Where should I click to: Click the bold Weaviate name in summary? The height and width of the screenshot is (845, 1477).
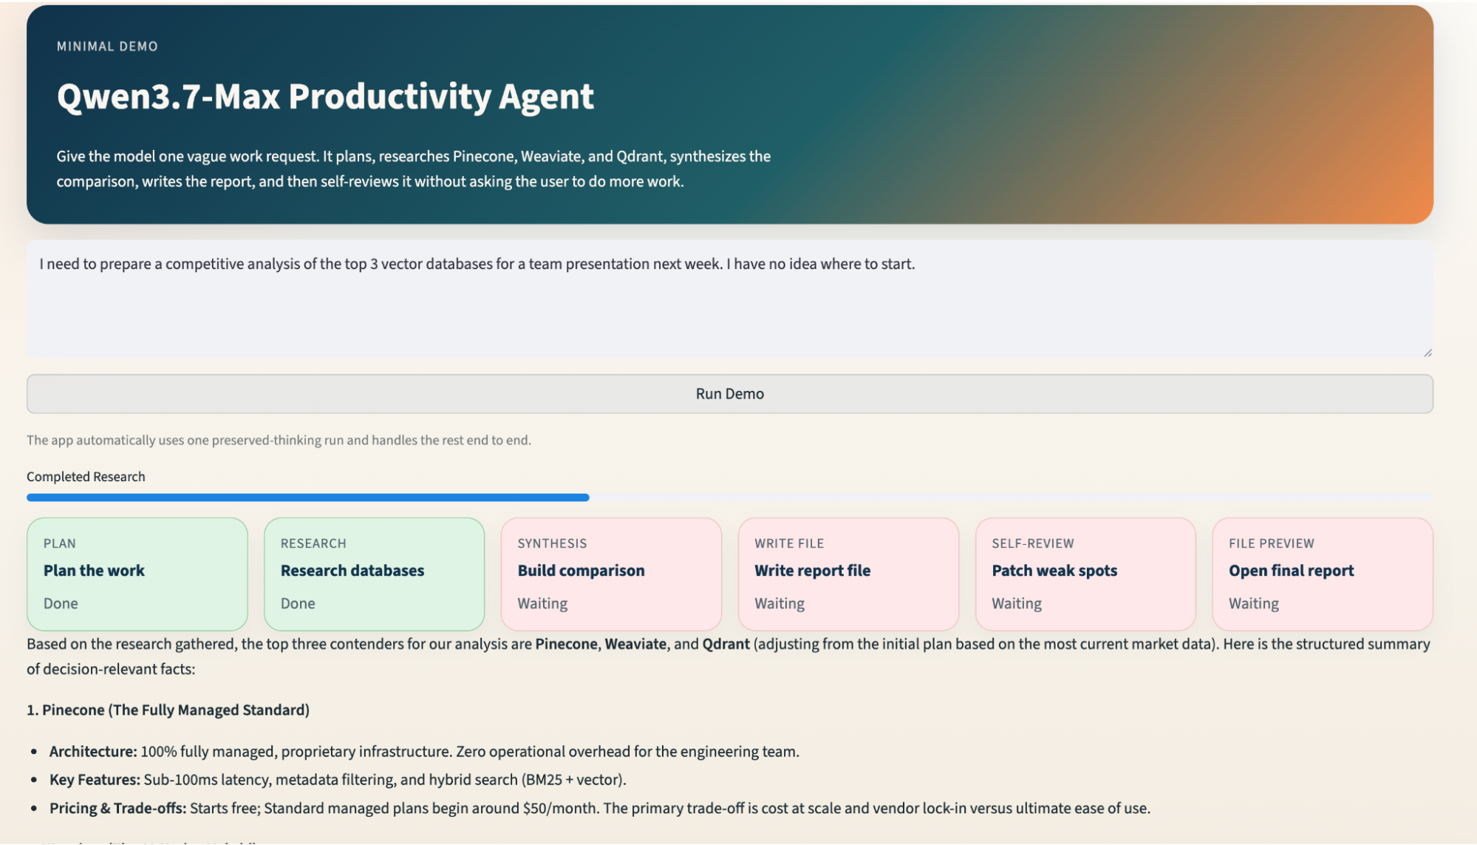635,644
